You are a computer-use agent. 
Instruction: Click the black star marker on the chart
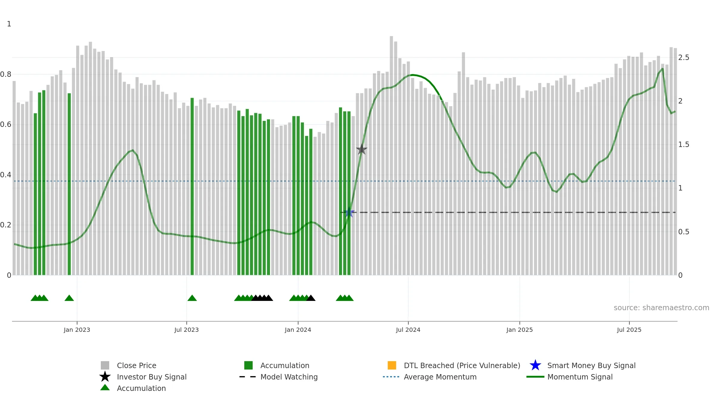tap(362, 149)
